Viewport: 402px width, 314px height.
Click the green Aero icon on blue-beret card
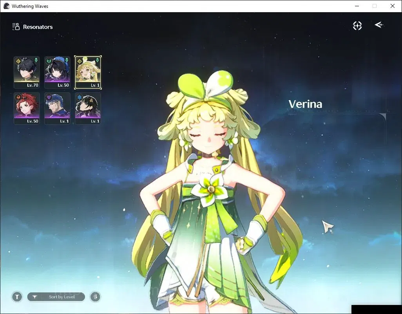pos(49,61)
